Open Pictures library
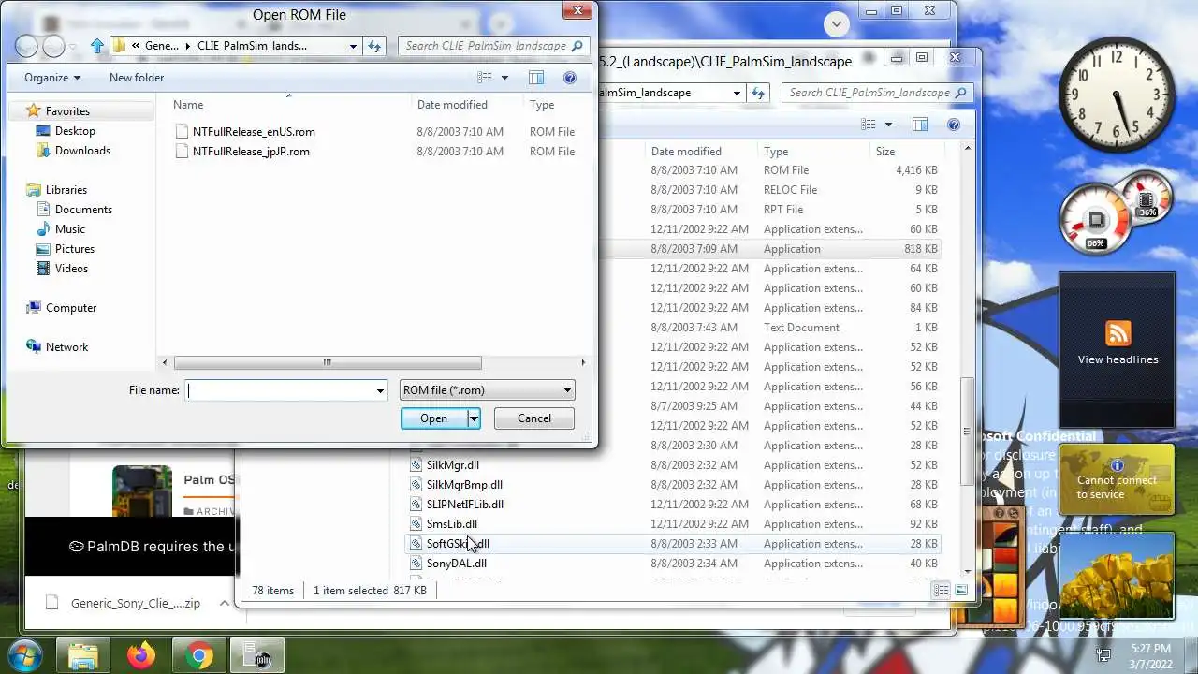The image size is (1198, 674). click(x=75, y=249)
